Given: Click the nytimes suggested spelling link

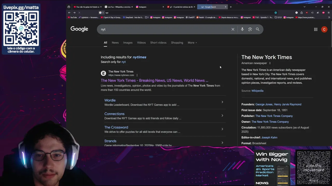Looking at the screenshot, I should coord(140,57).
